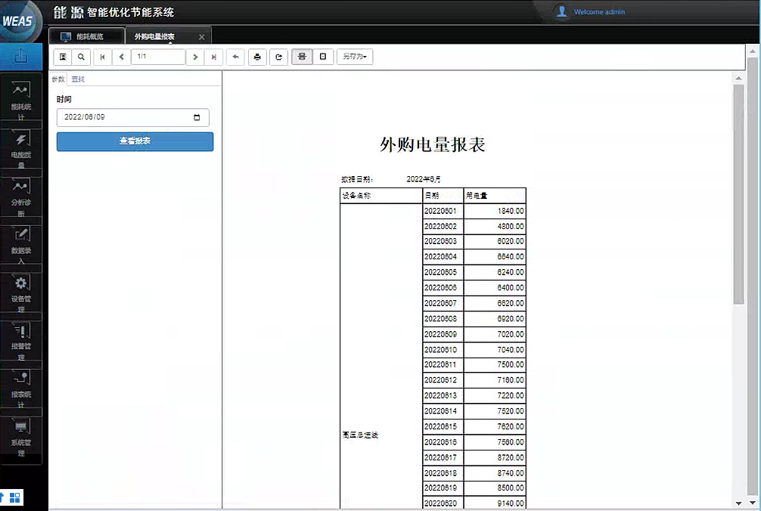
Task: Go to the next report page
Action: [195, 57]
